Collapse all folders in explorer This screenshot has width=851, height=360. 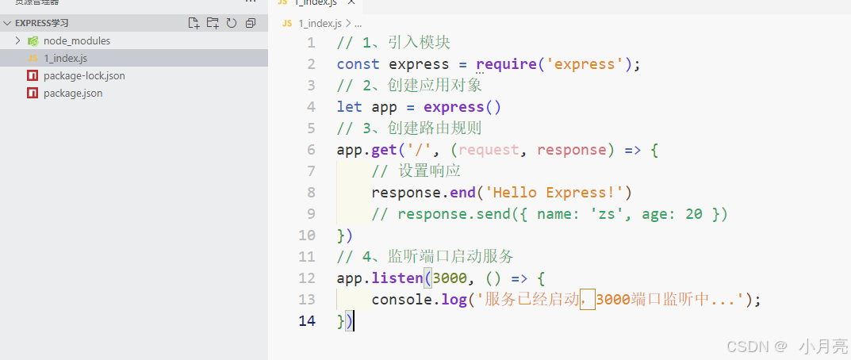pyautogui.click(x=250, y=23)
